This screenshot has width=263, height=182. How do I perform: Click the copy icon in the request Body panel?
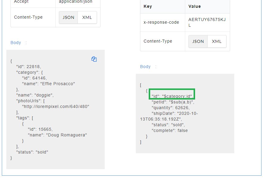[94, 59]
